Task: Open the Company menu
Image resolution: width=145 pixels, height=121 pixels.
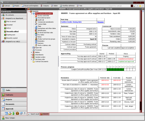Action: pos(45,6)
